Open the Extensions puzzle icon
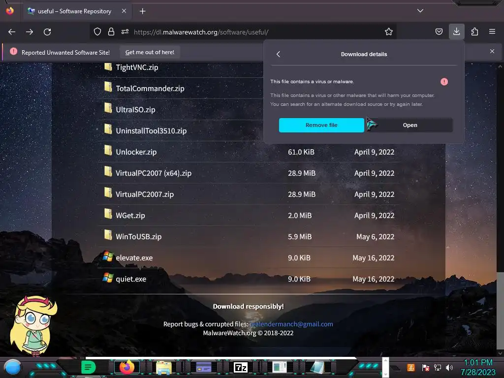504x378 pixels. pos(474,31)
